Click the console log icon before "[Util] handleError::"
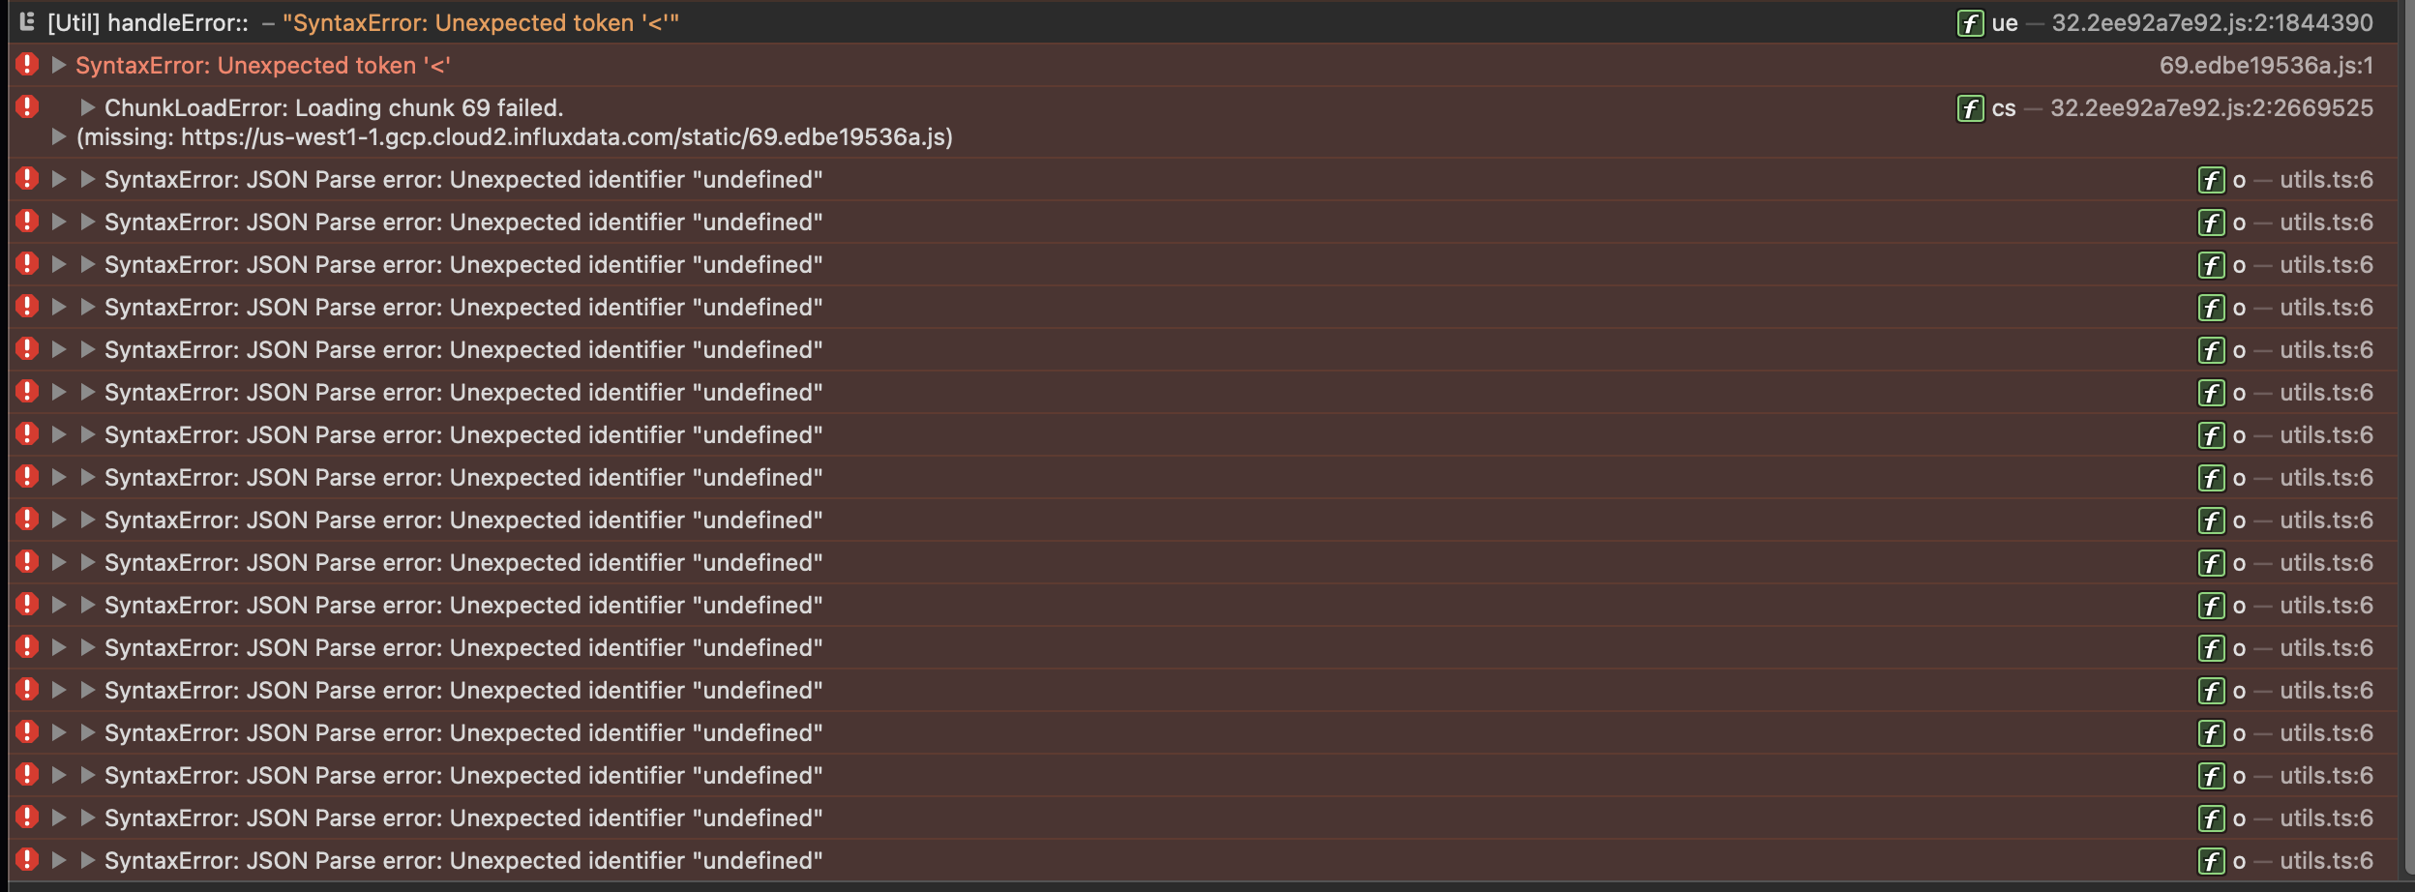The image size is (2415, 892). (27, 21)
